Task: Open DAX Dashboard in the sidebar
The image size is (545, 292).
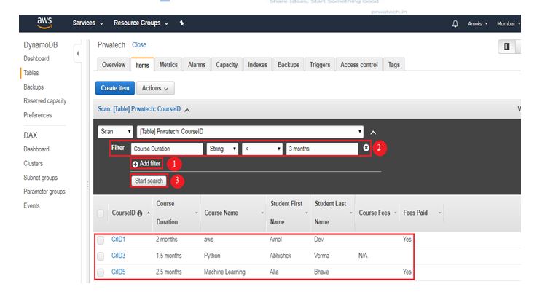Action: (x=36, y=149)
